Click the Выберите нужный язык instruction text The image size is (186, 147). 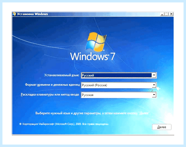pyautogui.click(x=92, y=113)
